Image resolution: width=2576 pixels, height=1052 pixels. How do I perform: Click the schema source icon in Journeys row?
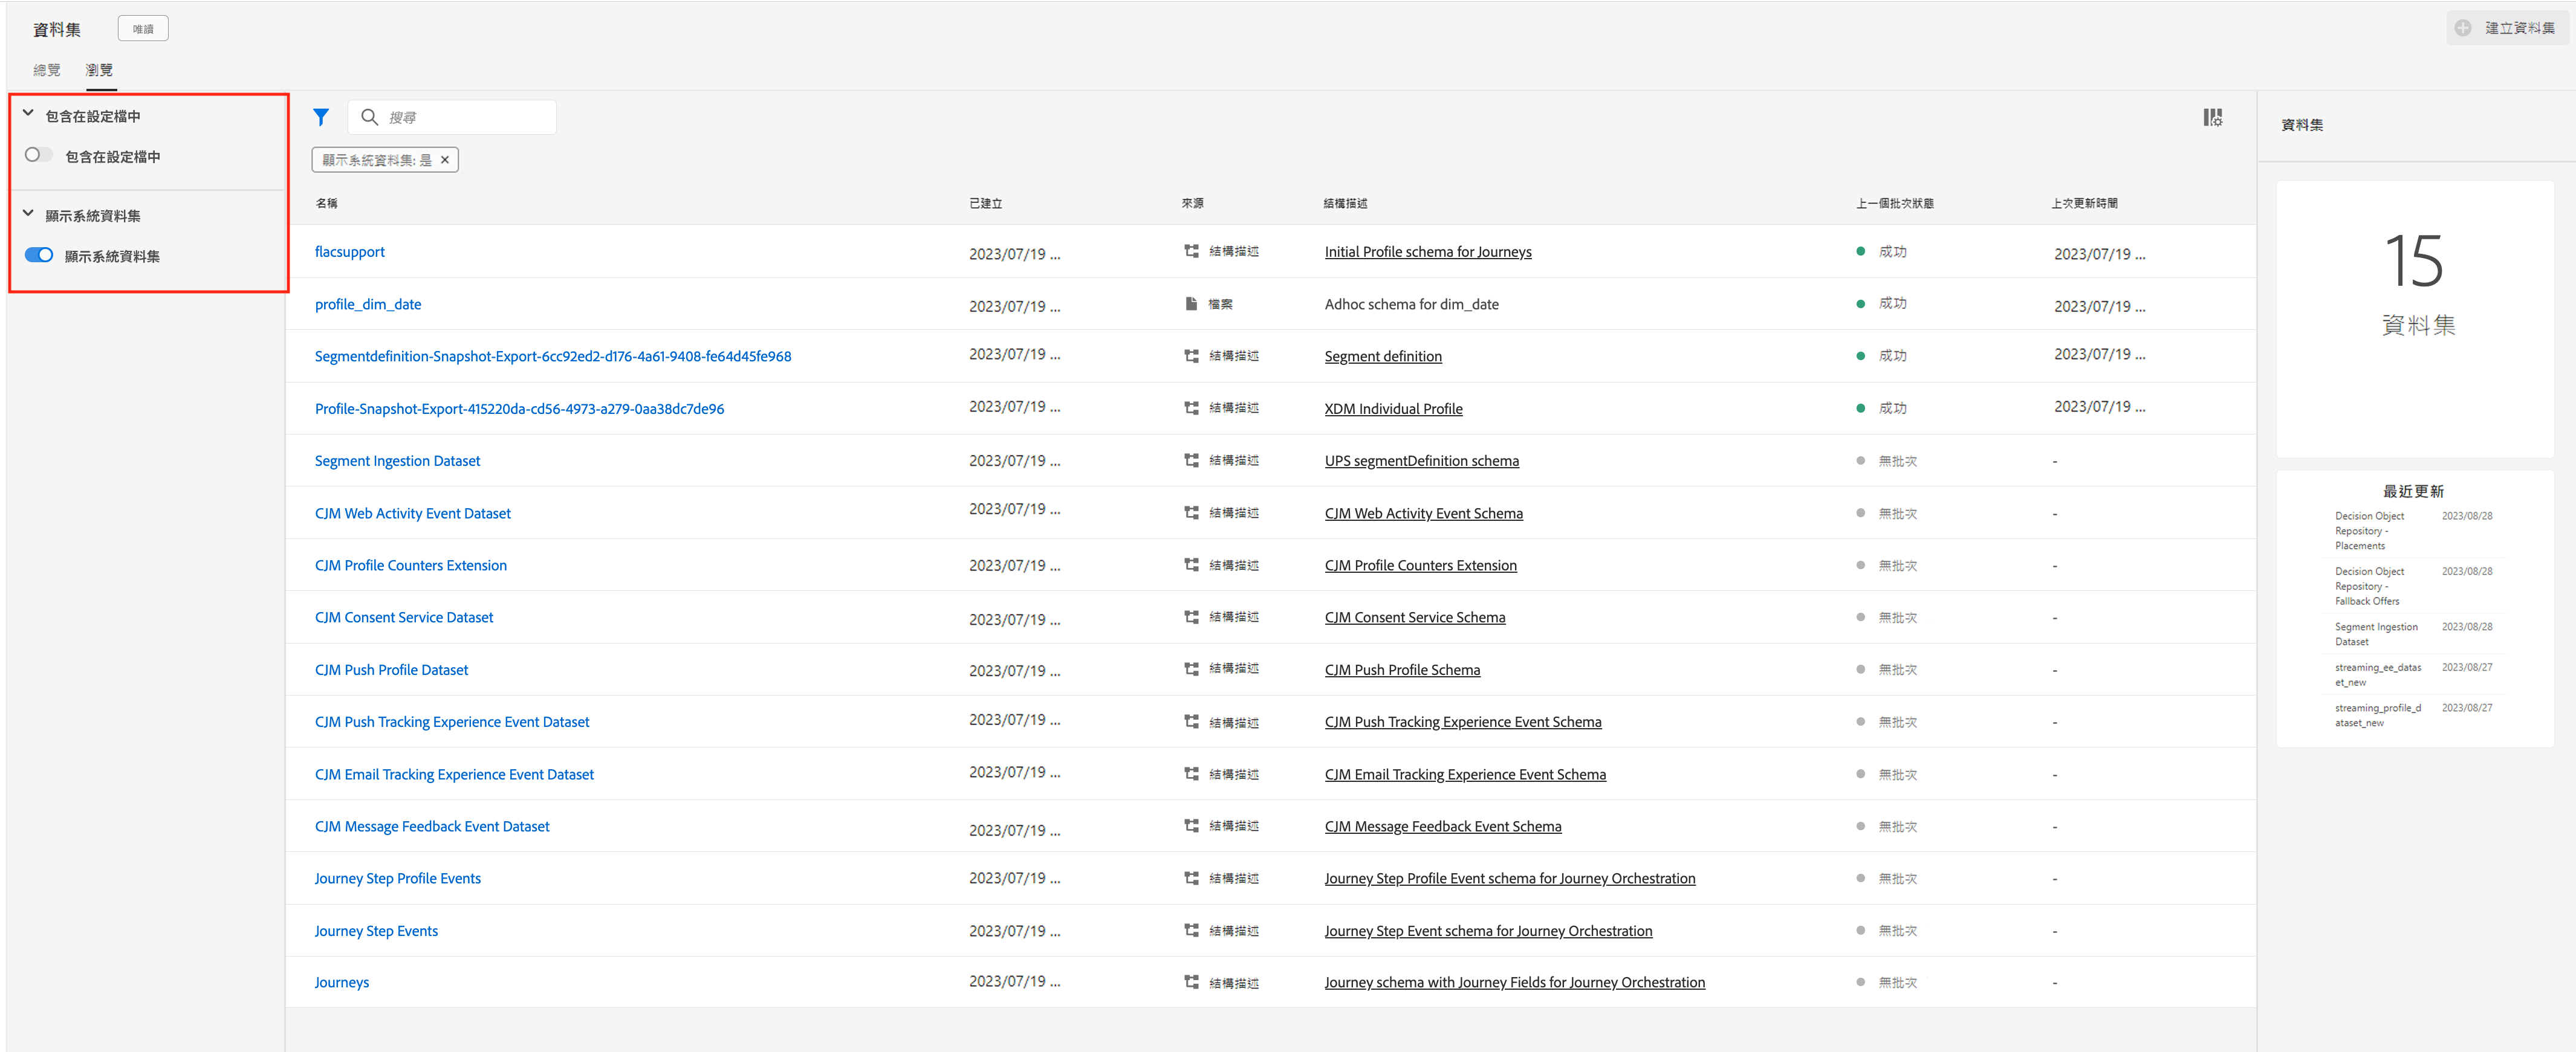(1191, 982)
